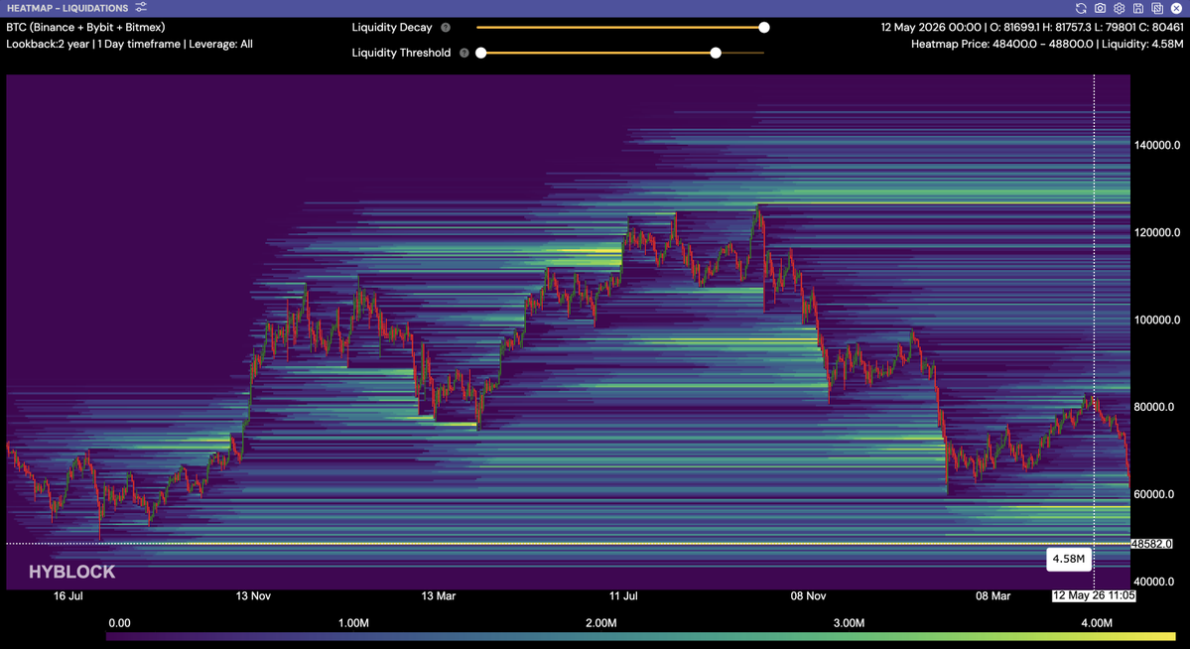Image resolution: width=1190 pixels, height=649 pixels.
Task: Click the 13 Mar date label
Action: click(439, 595)
